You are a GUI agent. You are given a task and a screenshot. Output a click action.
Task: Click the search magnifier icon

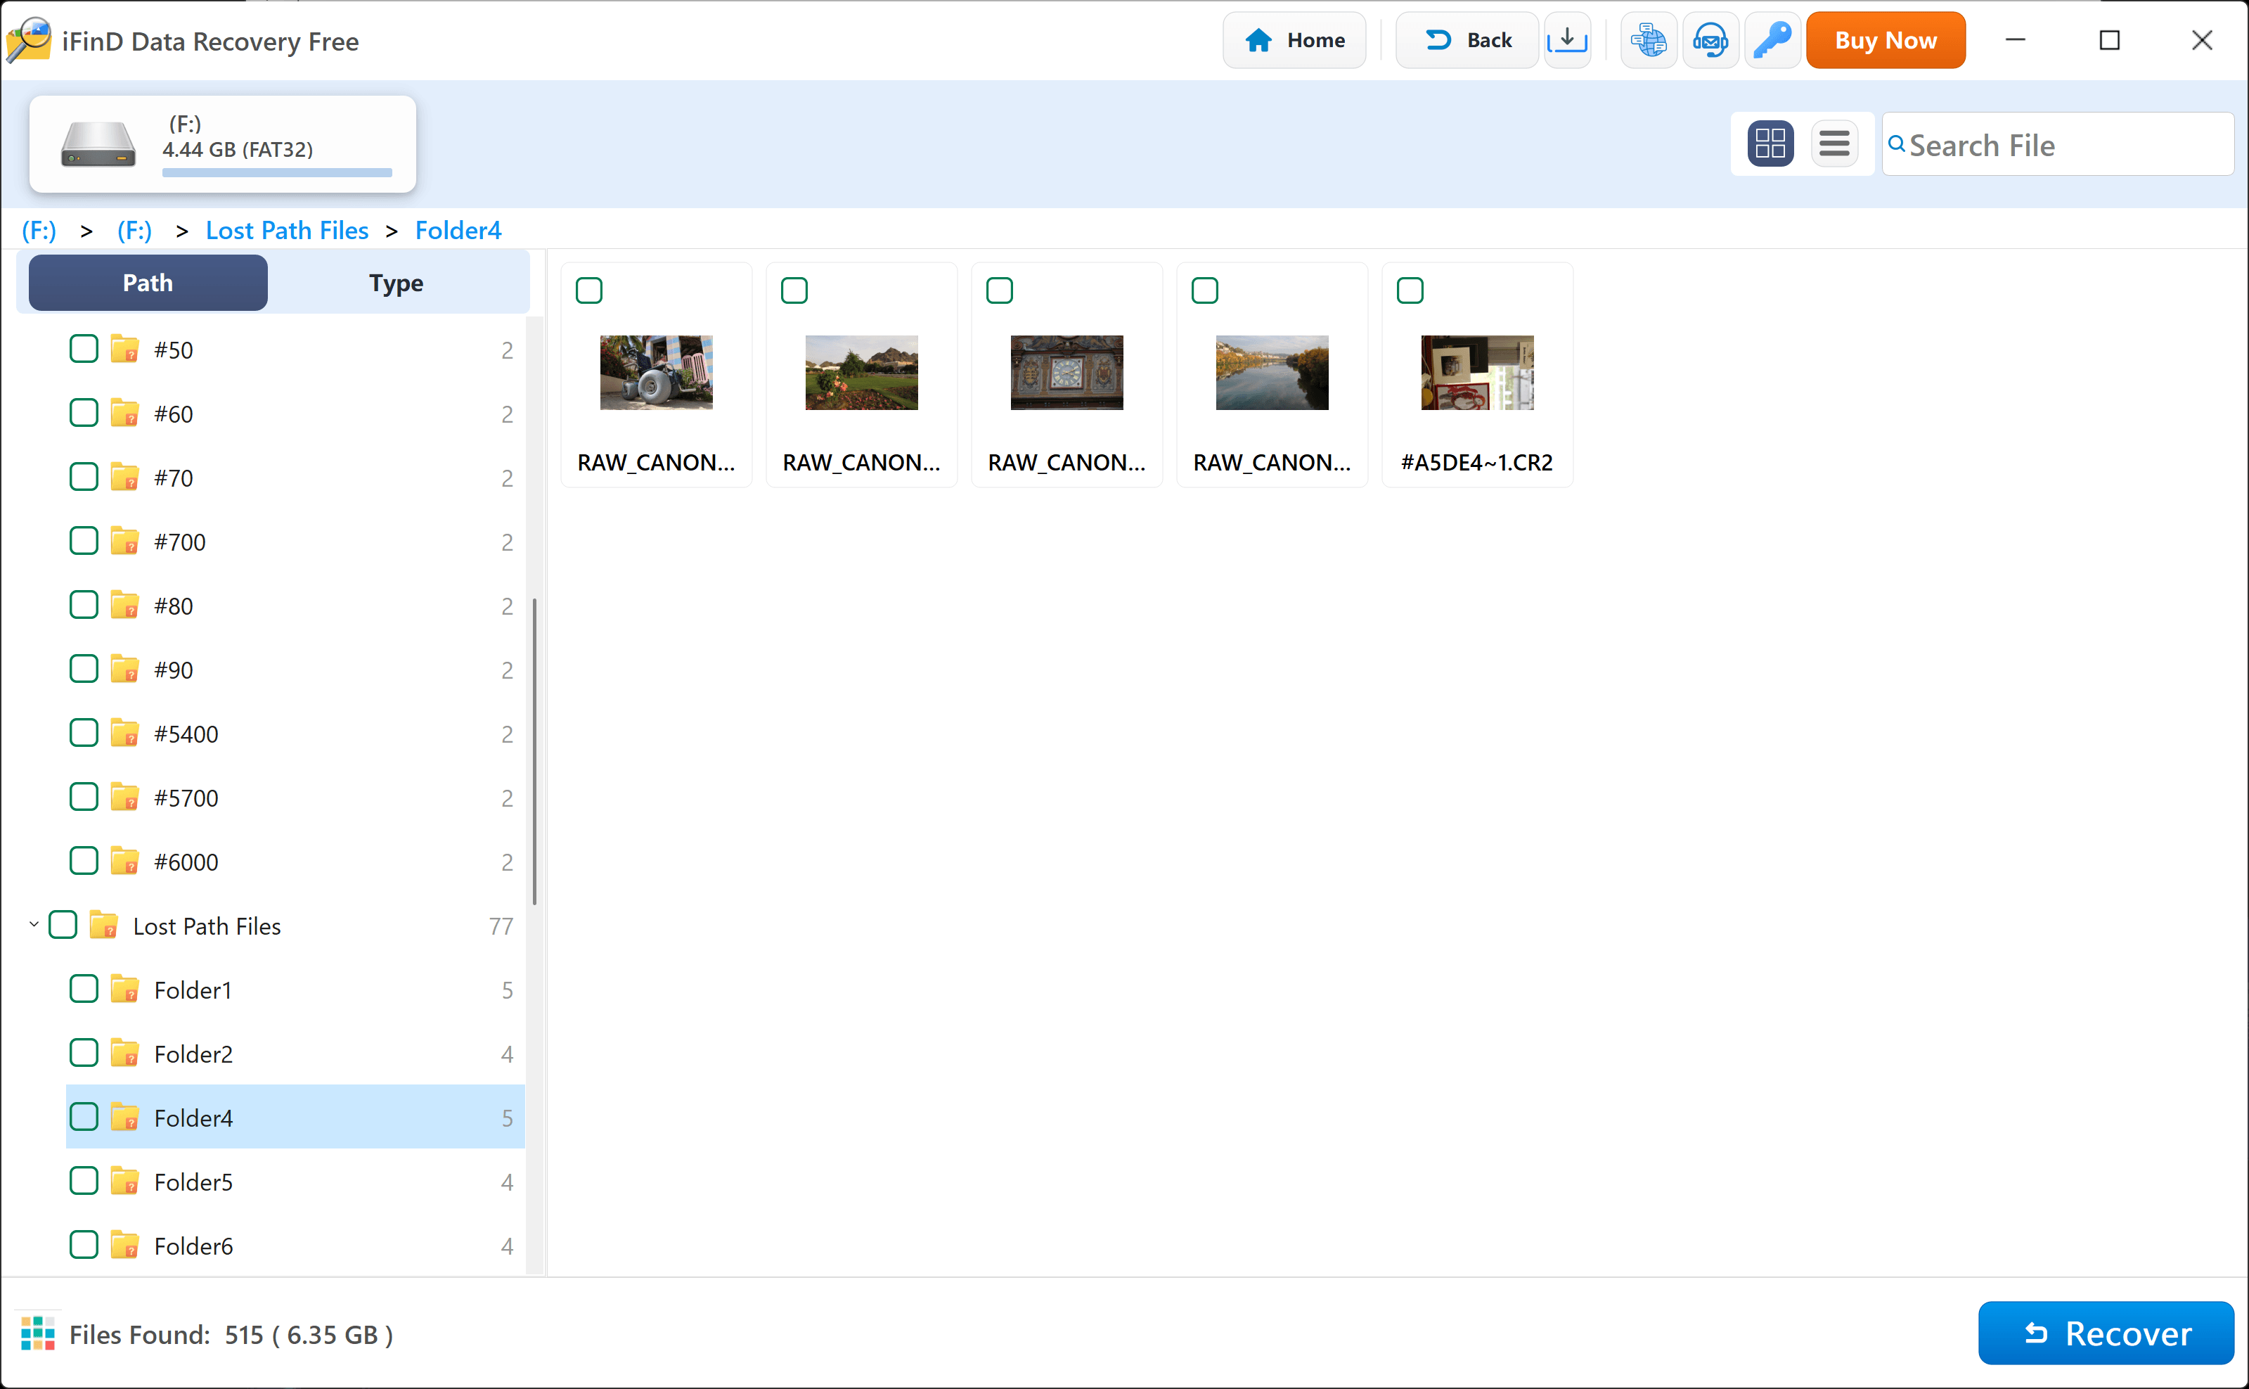point(1895,144)
